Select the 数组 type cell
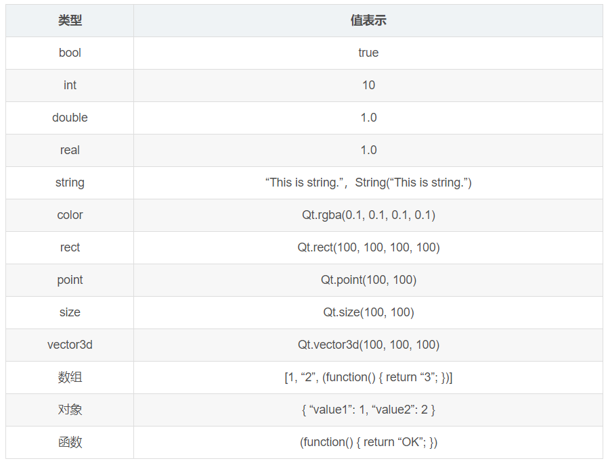This screenshot has height=463, width=608. pyautogui.click(x=70, y=377)
